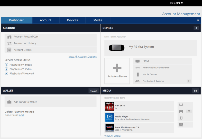This screenshot has width=202, height=139.
Task: Open the Devices tab
Action: coord(72,20)
